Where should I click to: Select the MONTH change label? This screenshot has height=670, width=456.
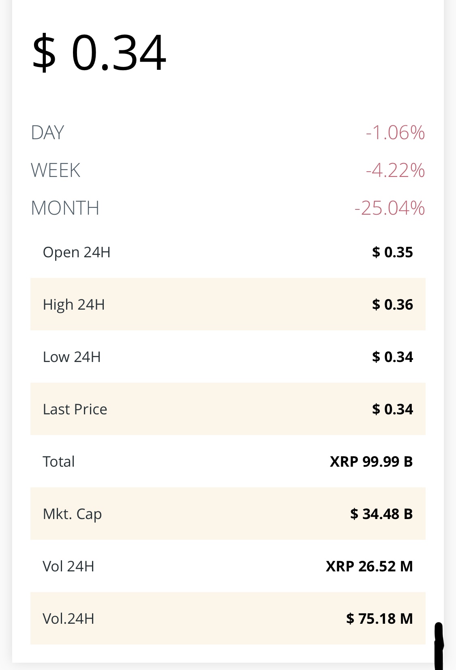pyautogui.click(x=65, y=208)
